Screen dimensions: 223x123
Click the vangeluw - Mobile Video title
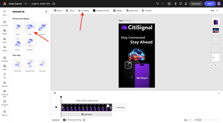pyautogui.click(x=41, y=4)
